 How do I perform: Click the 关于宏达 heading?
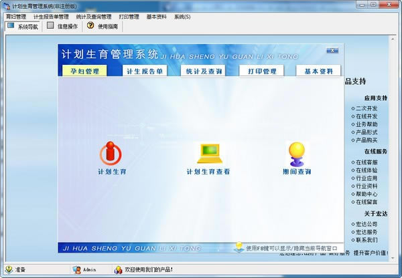tap(376, 214)
